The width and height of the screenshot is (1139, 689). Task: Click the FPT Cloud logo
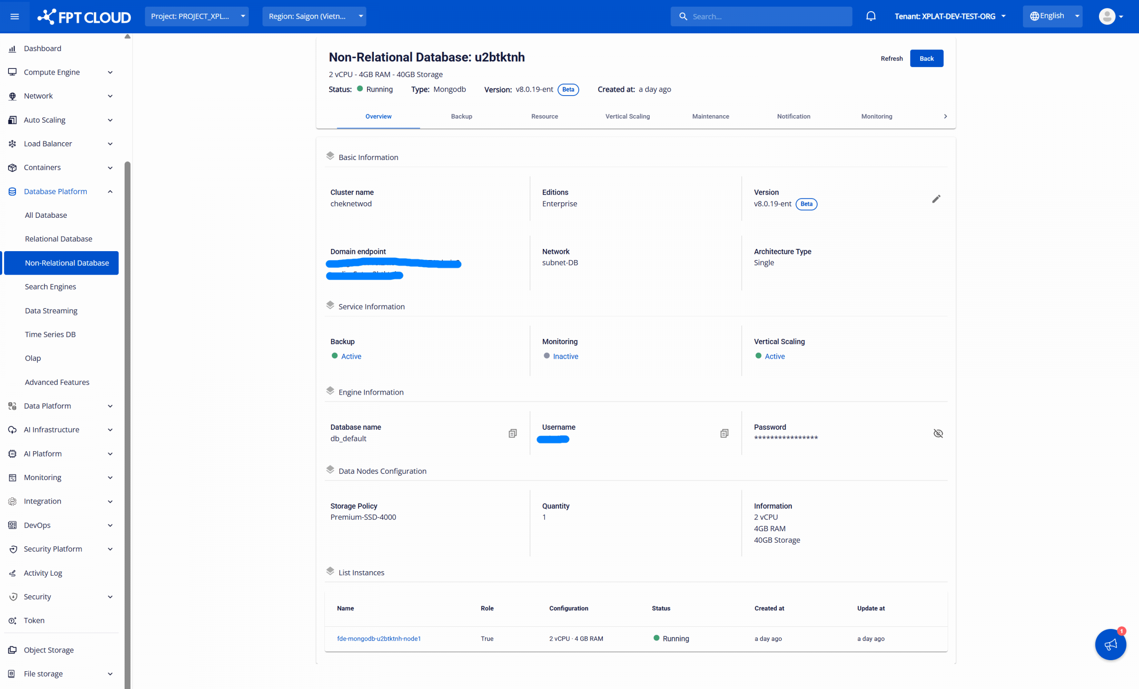click(x=84, y=17)
